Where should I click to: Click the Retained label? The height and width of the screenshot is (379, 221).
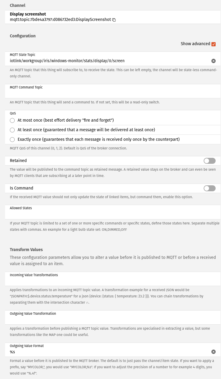coord(18,161)
